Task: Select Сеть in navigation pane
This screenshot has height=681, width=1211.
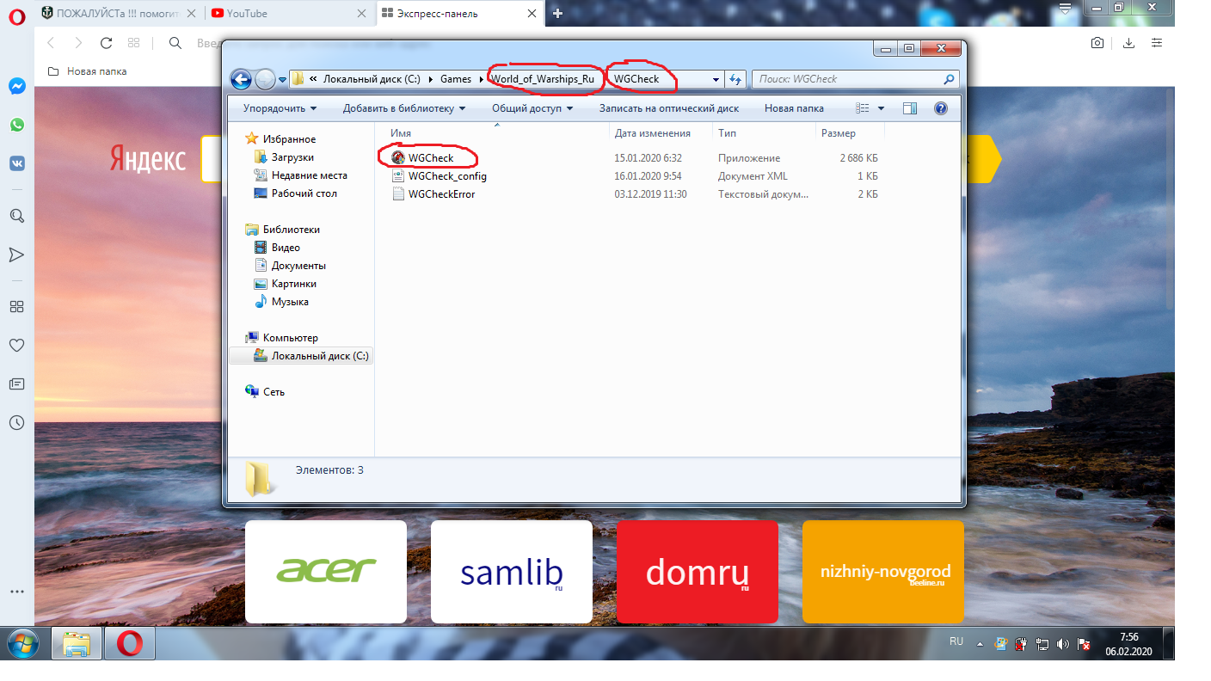Action: coord(274,392)
